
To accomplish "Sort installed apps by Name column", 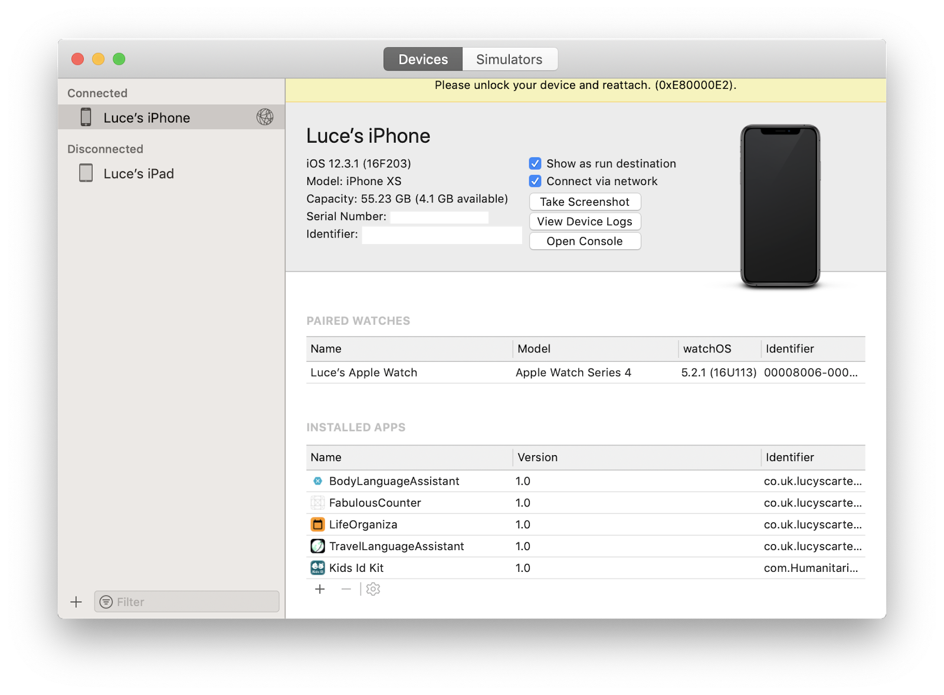I will (x=409, y=457).
